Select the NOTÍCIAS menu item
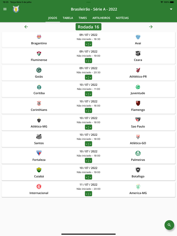This screenshot has width=177, height=236. pyautogui.click(x=122, y=18)
